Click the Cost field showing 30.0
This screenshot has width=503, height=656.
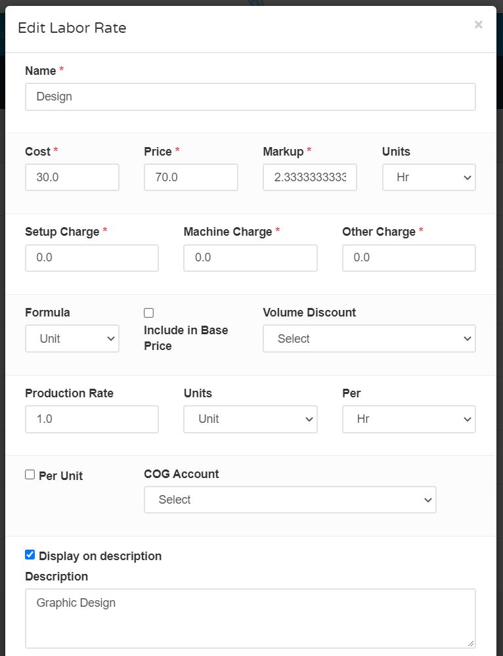[x=72, y=177]
